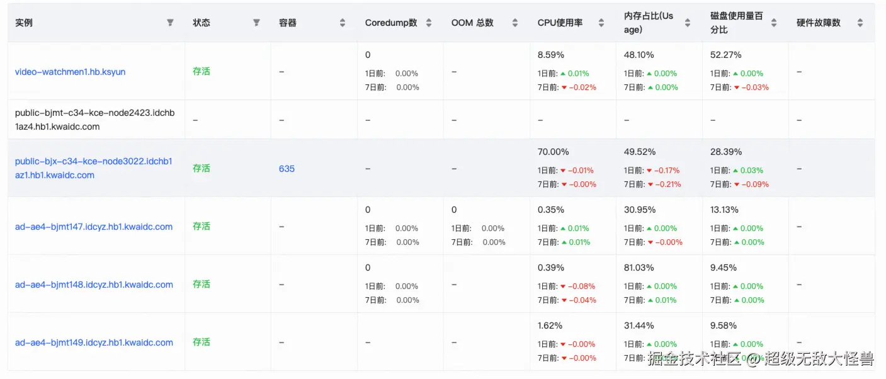This screenshot has height=379, width=886.
Task: Click 存活 status in video-watchmen1 row
Action: [x=202, y=71]
